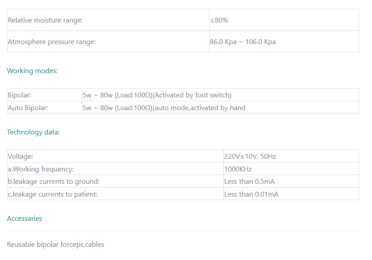Click the "Less than 0.5mA" value cell
The width and height of the screenshot is (372, 260).
tap(250, 182)
